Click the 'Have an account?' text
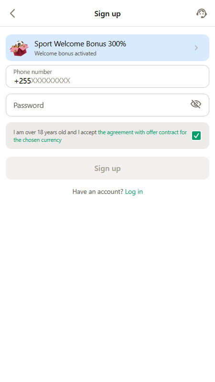This screenshot has width=215, height=382. [x=98, y=192]
